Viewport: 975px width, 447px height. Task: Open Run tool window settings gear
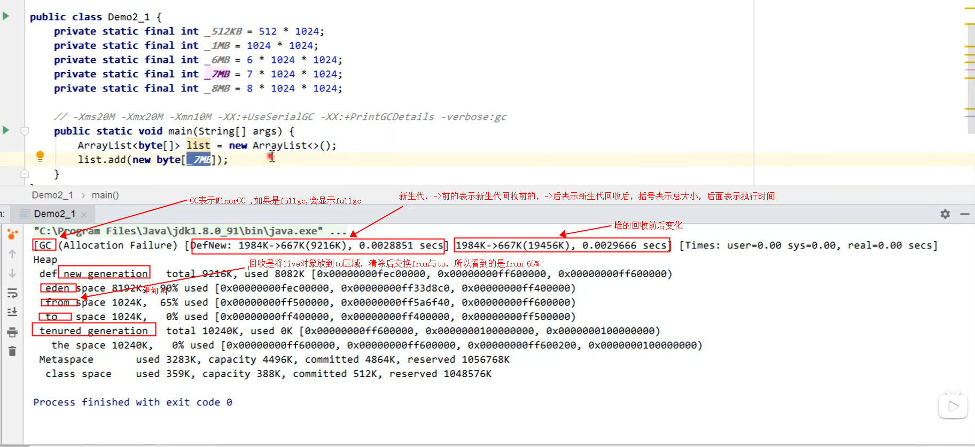[945, 214]
